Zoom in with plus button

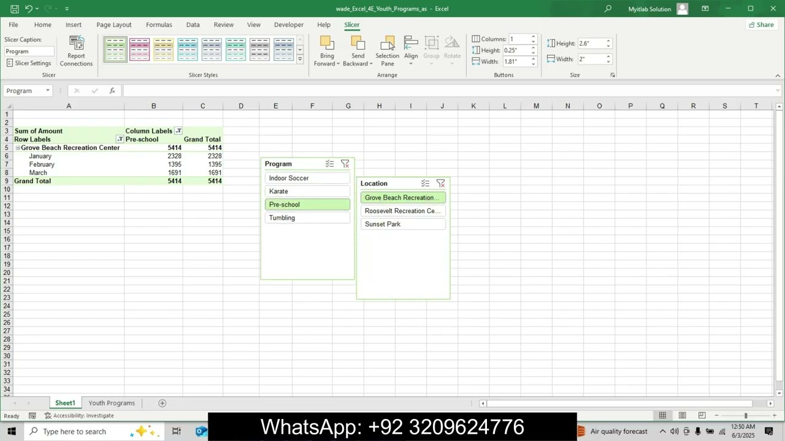click(x=775, y=415)
